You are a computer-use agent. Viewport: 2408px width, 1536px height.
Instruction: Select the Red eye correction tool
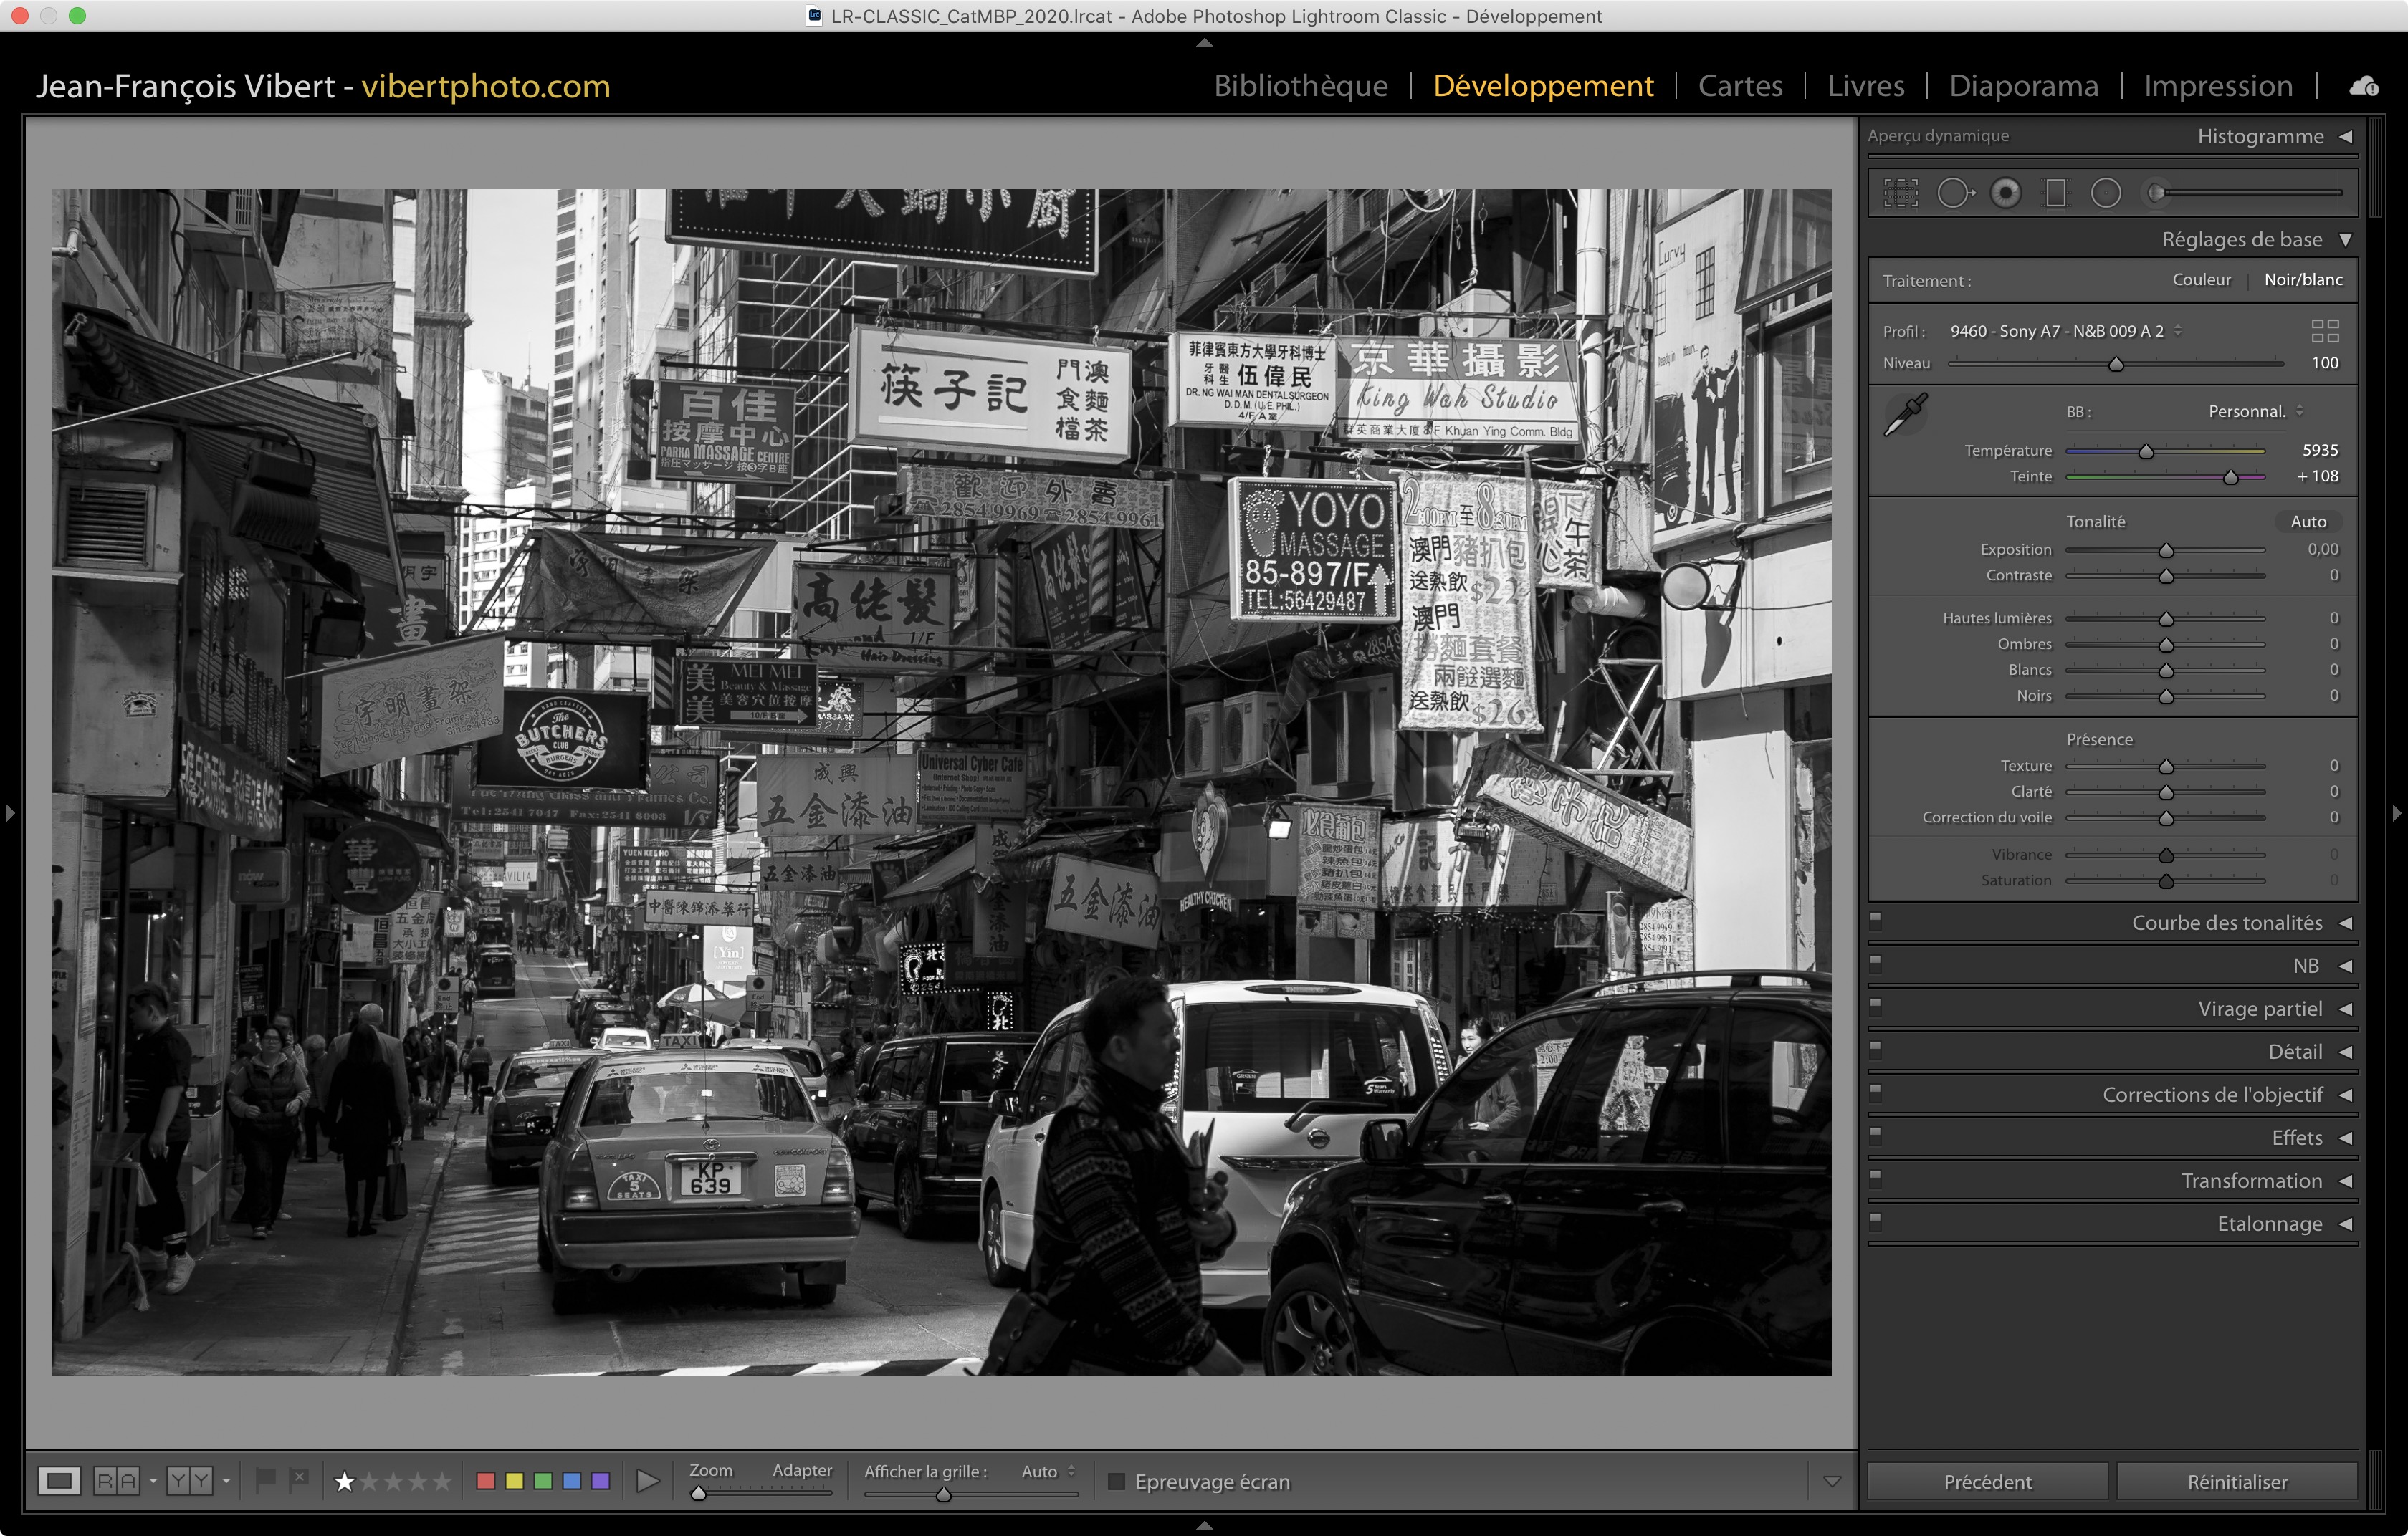(x=2005, y=193)
